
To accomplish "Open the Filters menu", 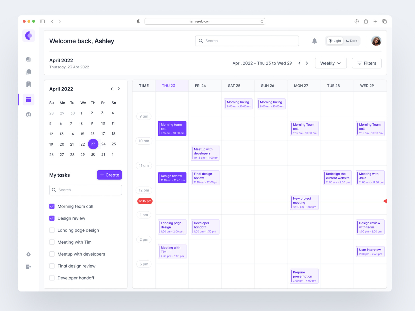I will tap(366, 63).
